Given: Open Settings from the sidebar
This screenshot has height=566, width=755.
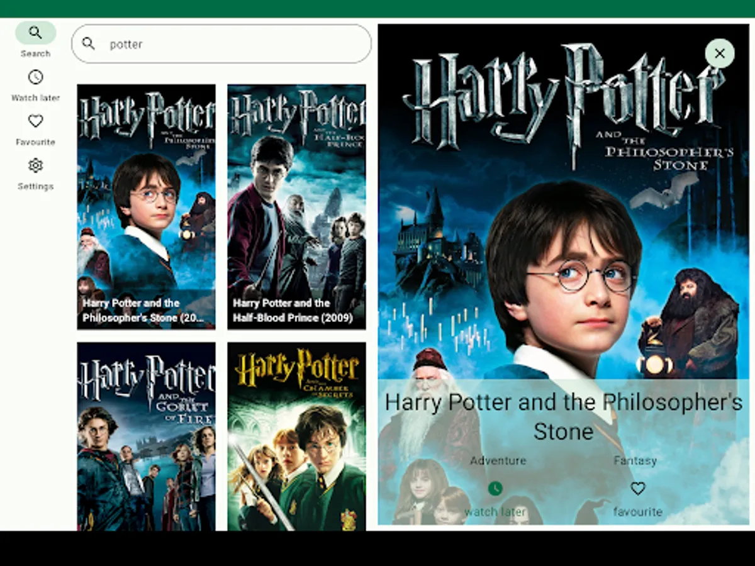Looking at the screenshot, I should [x=35, y=174].
